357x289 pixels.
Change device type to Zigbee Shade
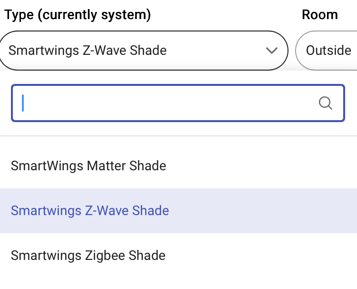88,256
